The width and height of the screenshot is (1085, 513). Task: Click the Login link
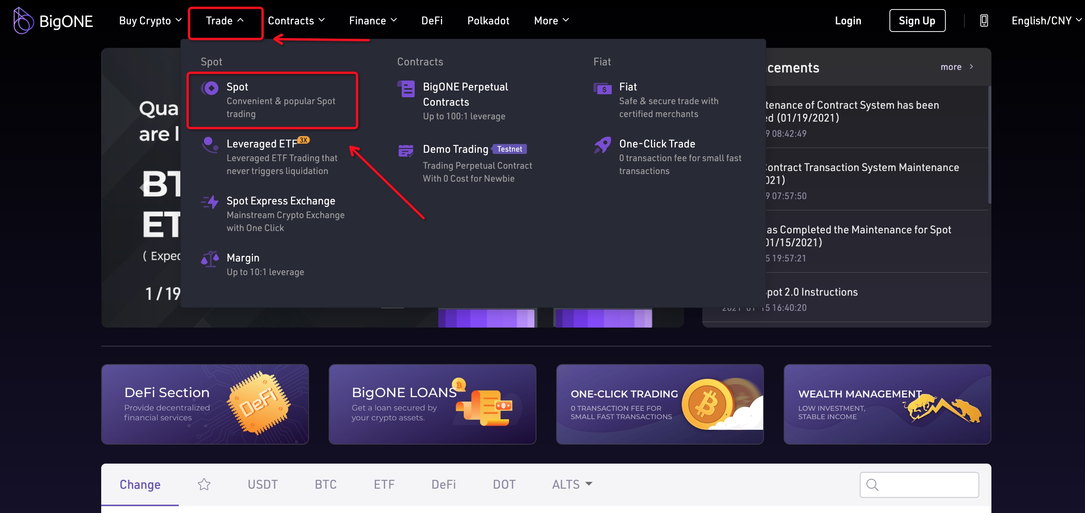[848, 21]
